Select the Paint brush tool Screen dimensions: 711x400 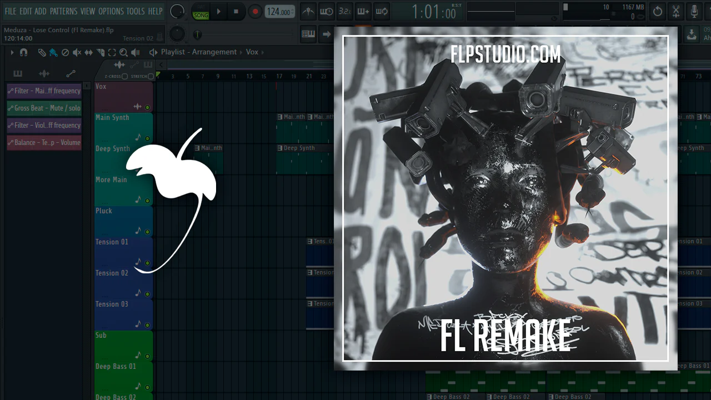point(53,52)
